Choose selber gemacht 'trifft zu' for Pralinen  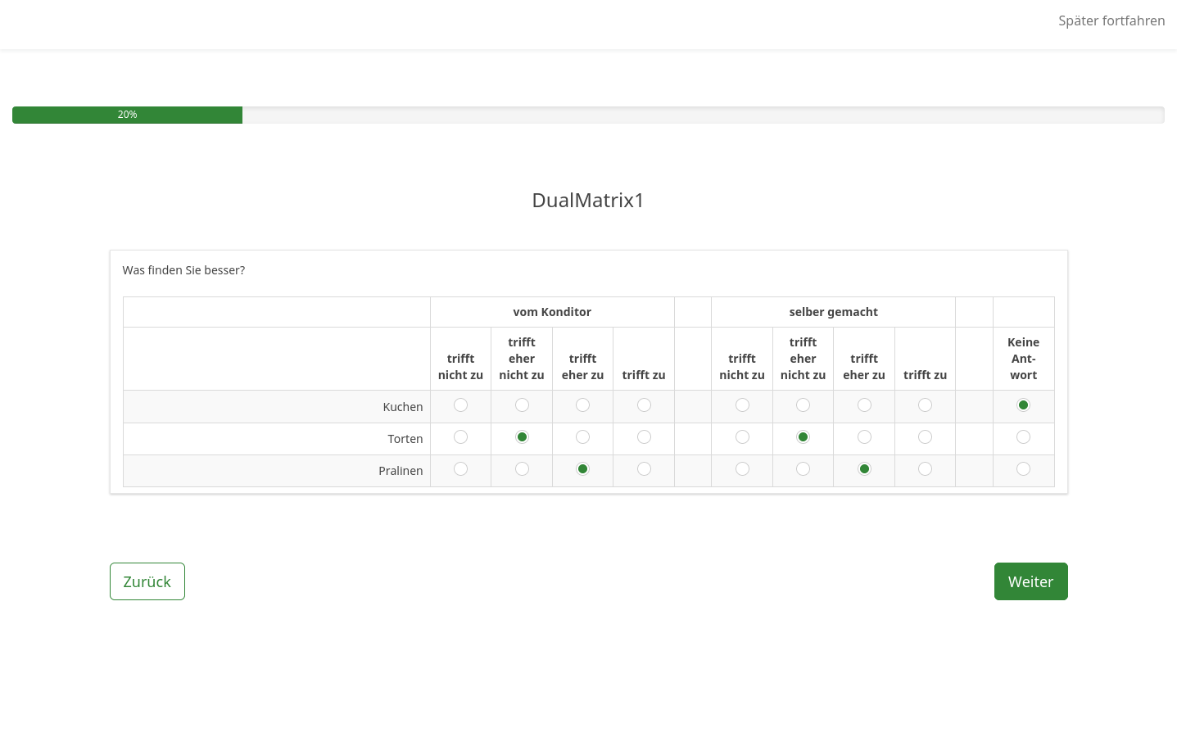(x=925, y=469)
